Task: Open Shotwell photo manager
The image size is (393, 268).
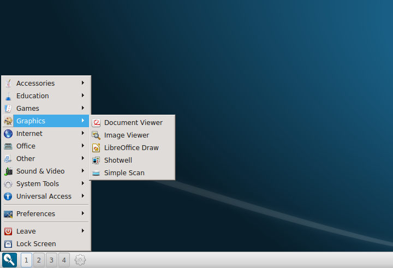Action: (132, 160)
